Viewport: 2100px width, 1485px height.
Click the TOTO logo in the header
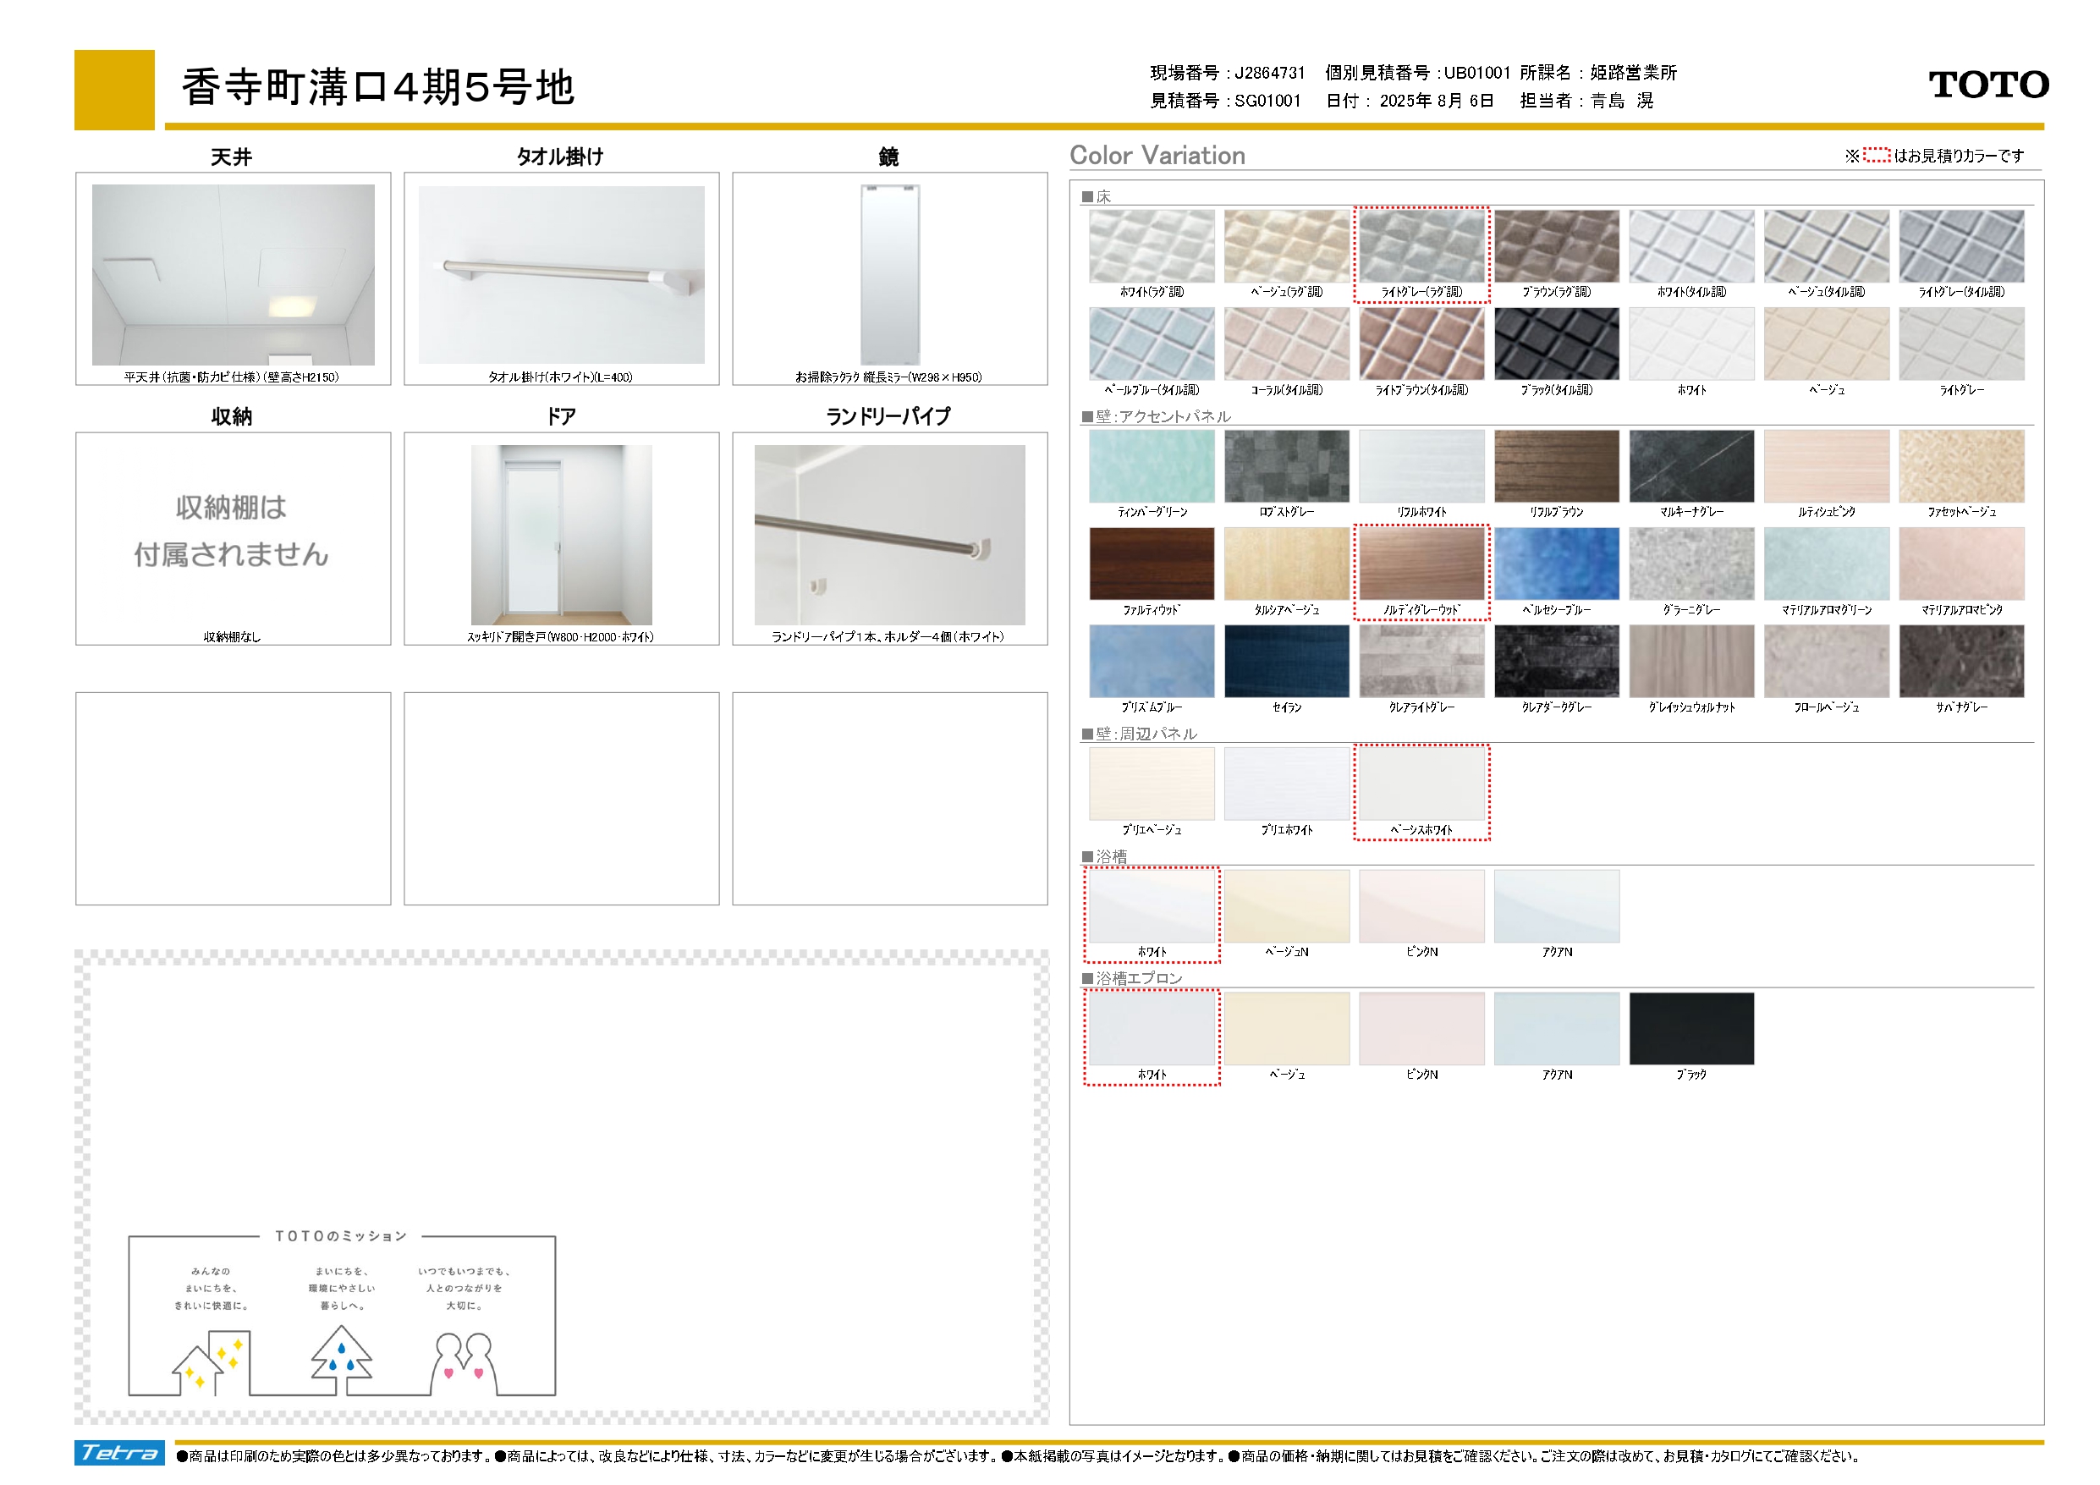tap(1987, 85)
